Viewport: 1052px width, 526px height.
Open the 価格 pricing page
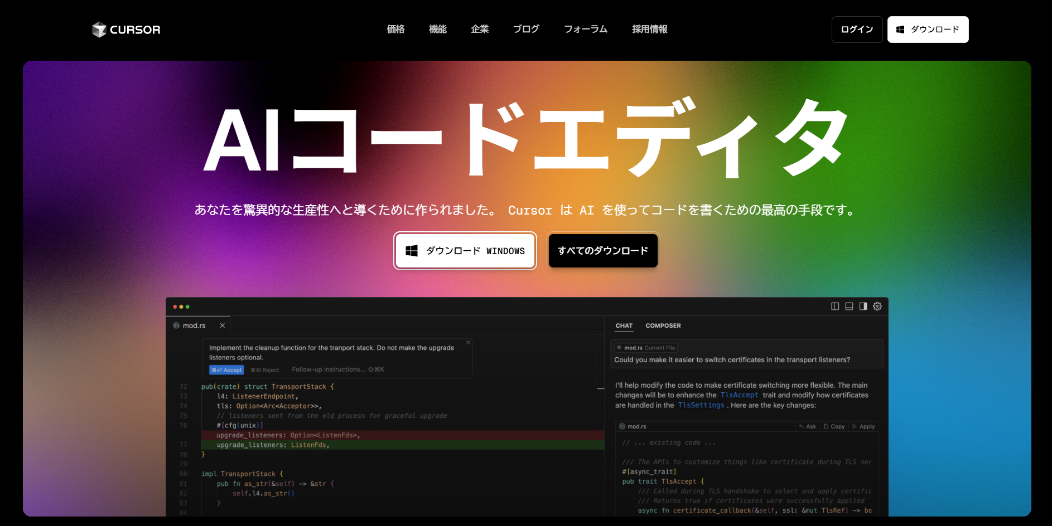coord(395,29)
